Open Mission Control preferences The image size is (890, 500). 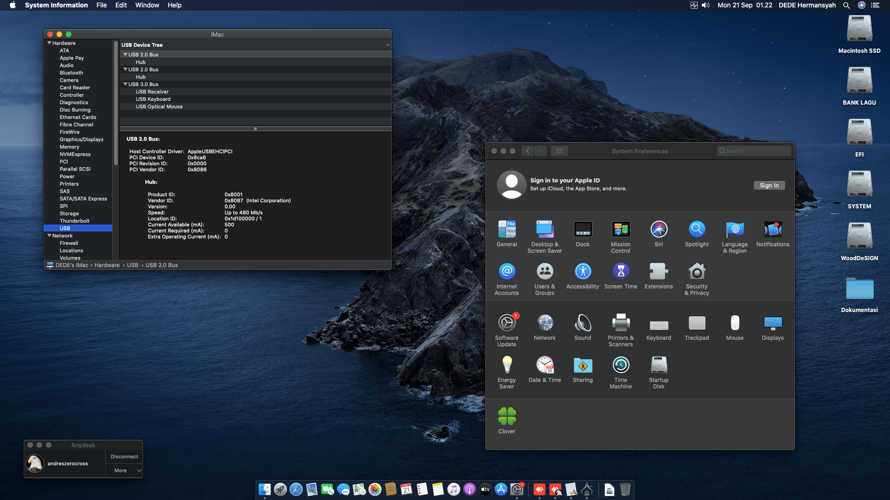pyautogui.click(x=620, y=230)
